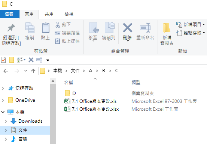Screen dimensions: 207x144
Task: Open the 檔案 (File) tab
Action: pyautogui.click(x=10, y=14)
